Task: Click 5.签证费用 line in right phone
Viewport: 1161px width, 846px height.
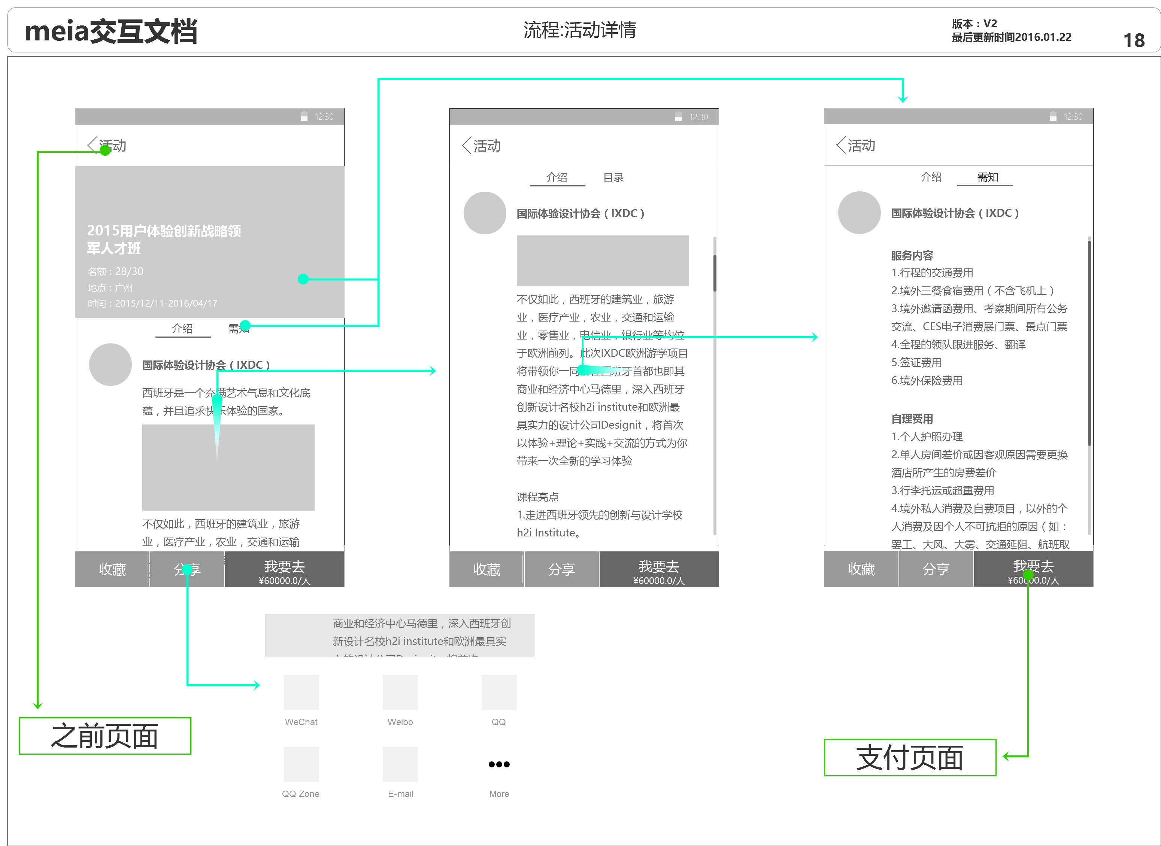Action: [x=916, y=362]
